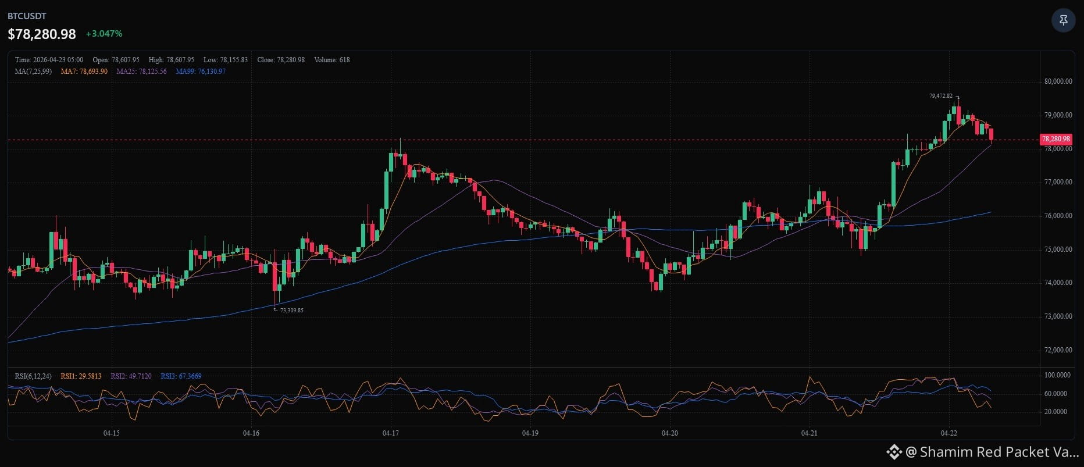Select the BTCUSDT symbol title
1084x467 pixels.
[x=27, y=16]
